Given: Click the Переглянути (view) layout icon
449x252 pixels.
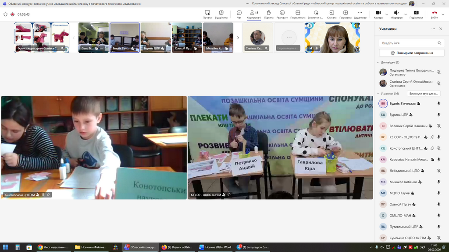Looking at the screenshot, I should 298,14.
